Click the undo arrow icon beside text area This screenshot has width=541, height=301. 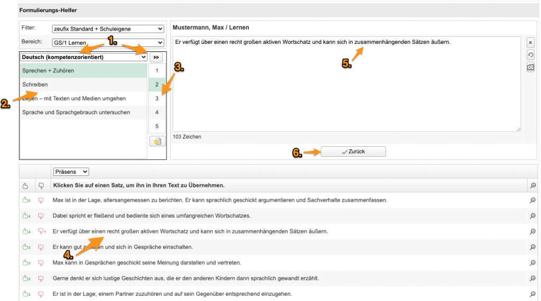(530, 55)
